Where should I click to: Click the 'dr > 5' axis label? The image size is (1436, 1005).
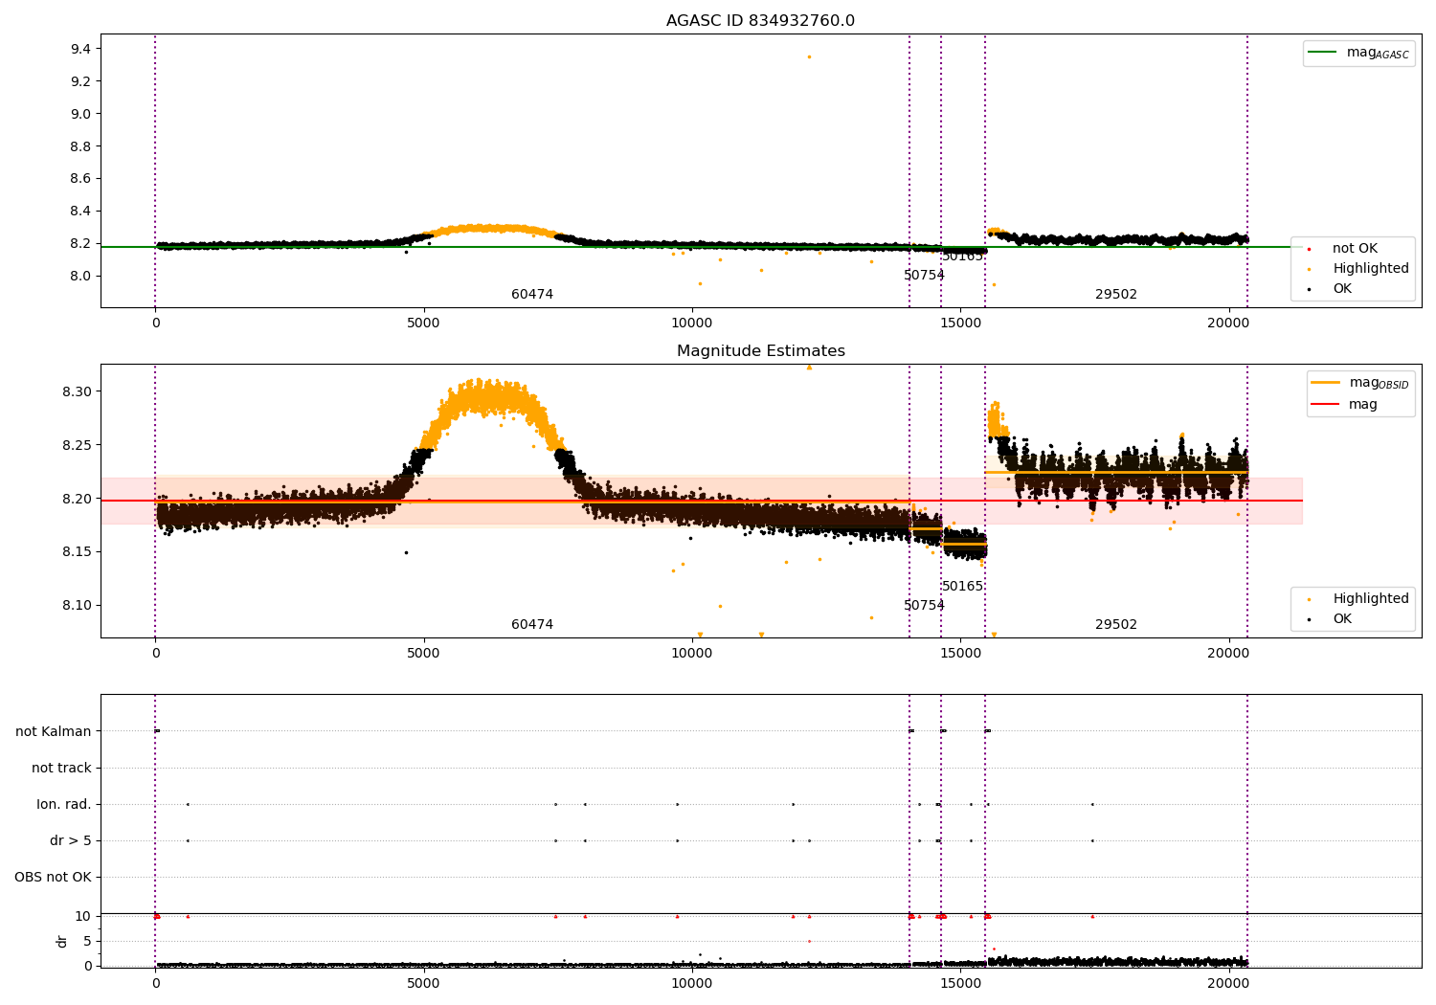71,840
